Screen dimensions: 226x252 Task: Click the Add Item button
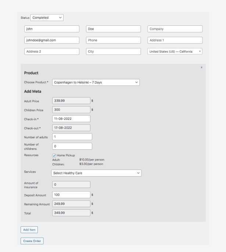(x=29, y=230)
